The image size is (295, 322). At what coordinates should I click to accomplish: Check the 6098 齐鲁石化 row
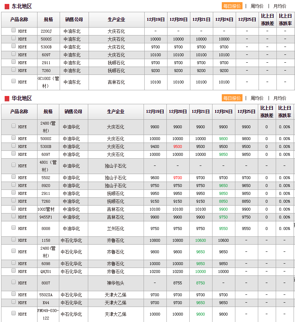[x=14, y=263]
